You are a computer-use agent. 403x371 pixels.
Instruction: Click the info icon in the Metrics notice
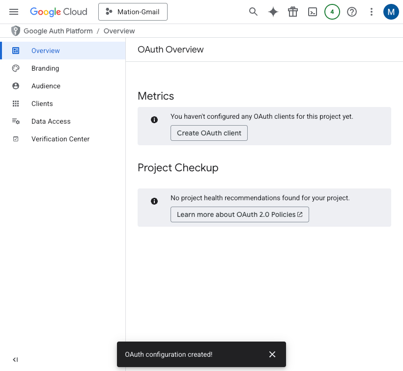point(154,120)
